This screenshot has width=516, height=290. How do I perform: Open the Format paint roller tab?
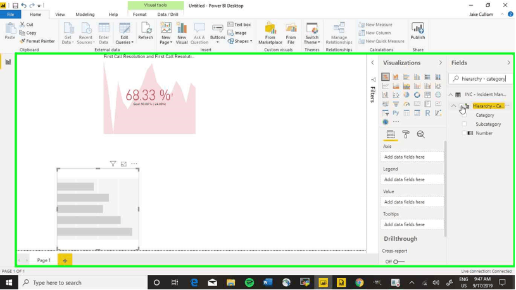coord(406,135)
